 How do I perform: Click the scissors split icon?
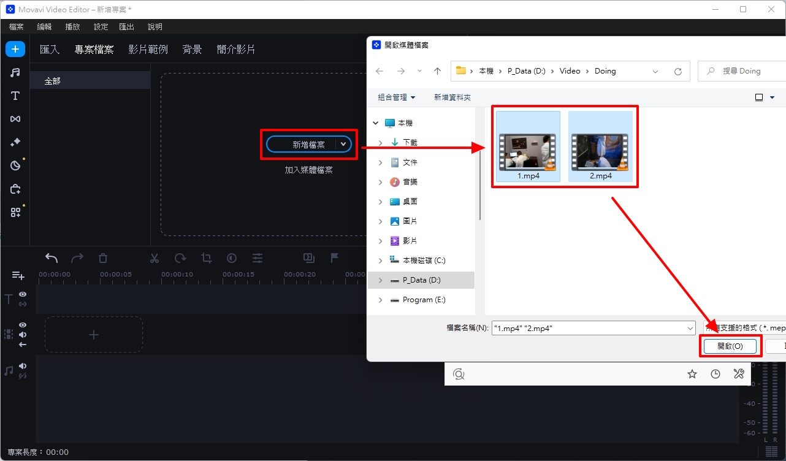coord(155,258)
